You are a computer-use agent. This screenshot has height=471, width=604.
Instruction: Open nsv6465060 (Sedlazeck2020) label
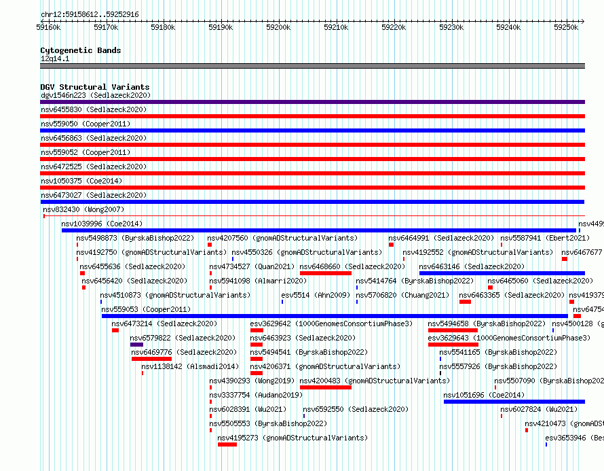click(x=540, y=281)
